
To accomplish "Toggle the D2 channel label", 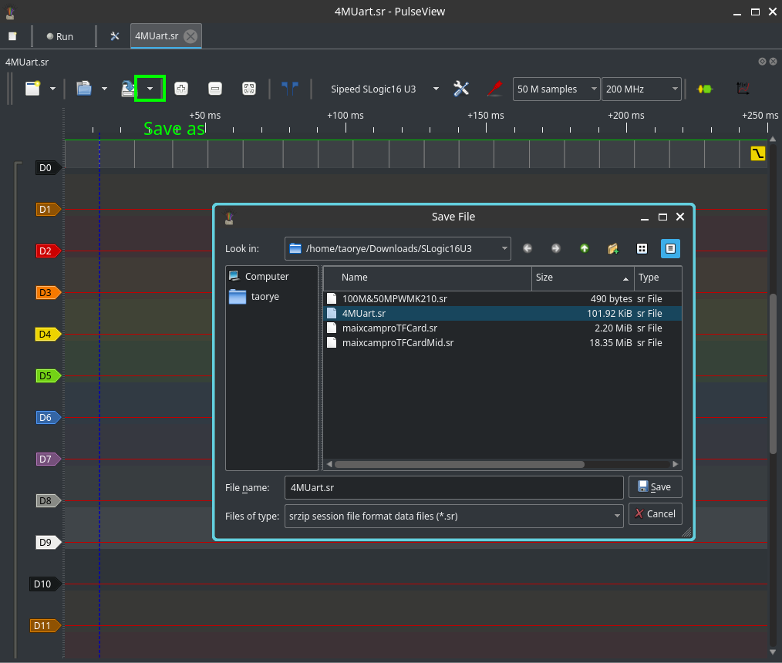I will pos(46,251).
